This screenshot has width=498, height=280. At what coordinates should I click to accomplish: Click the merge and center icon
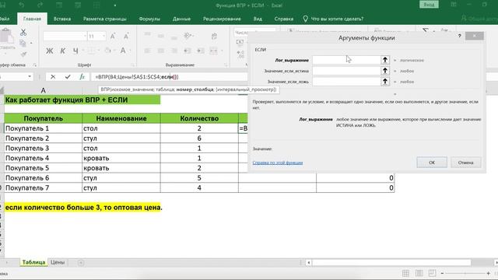pos(214,51)
